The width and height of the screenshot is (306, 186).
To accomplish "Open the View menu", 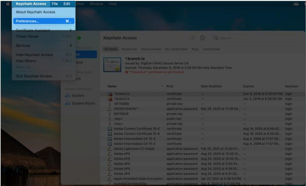I will tap(80, 4).
